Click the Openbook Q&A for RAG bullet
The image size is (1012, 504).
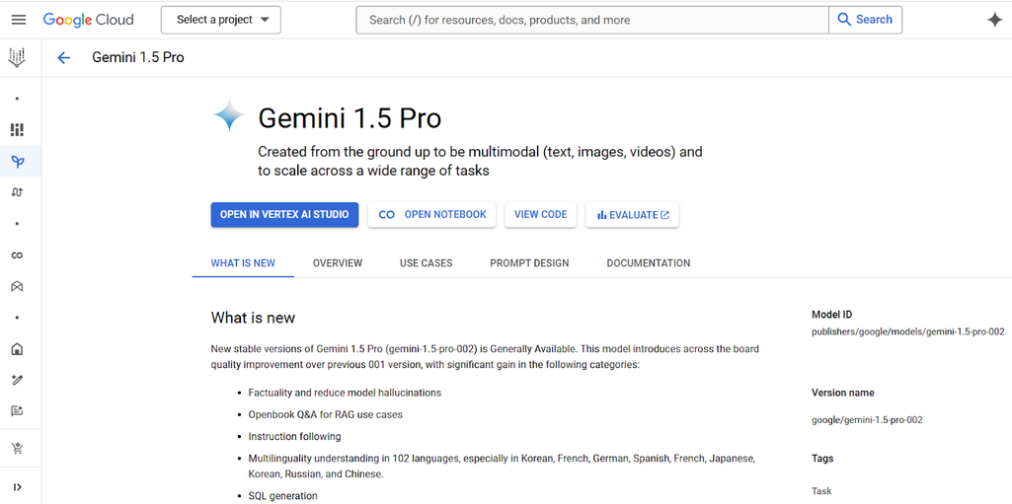(325, 414)
